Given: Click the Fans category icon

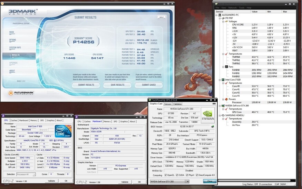Looking at the screenshot, I should coord(226,67).
